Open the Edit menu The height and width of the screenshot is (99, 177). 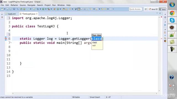point(7,5)
